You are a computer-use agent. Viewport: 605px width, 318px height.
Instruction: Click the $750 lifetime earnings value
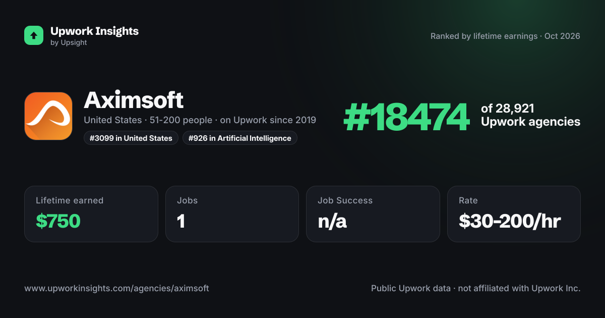pos(58,221)
